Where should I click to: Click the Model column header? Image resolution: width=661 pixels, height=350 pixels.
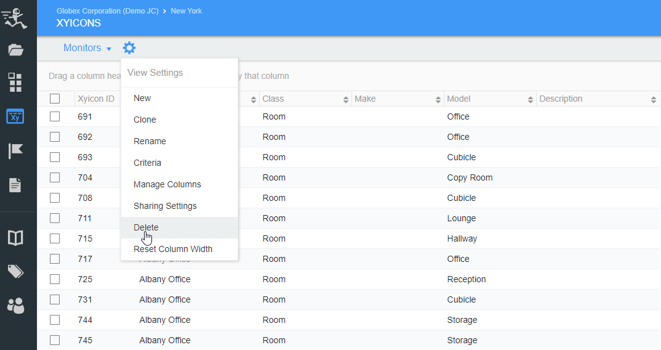[459, 99]
